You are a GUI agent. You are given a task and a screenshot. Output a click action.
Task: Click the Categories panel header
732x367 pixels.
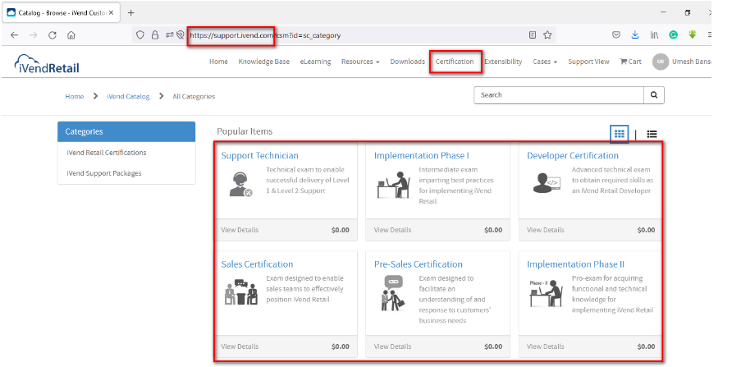[126, 131]
